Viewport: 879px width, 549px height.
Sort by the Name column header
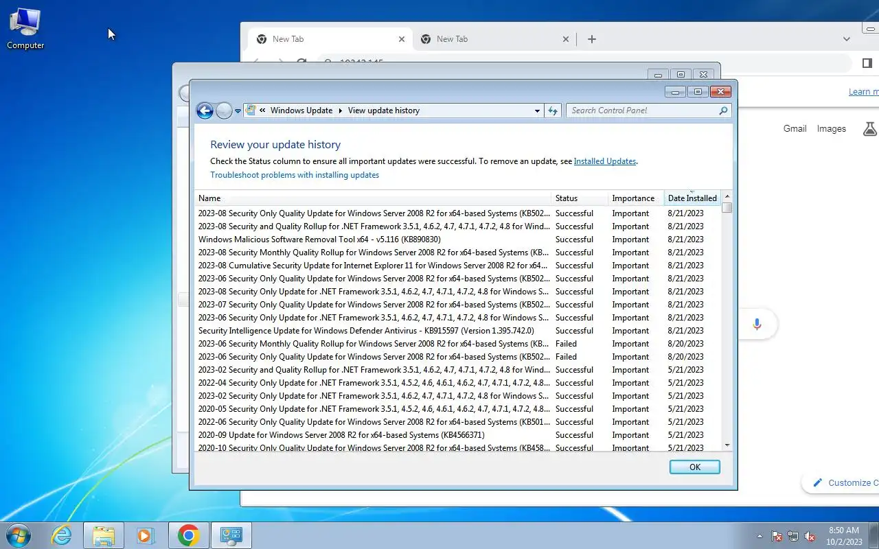[x=373, y=198]
